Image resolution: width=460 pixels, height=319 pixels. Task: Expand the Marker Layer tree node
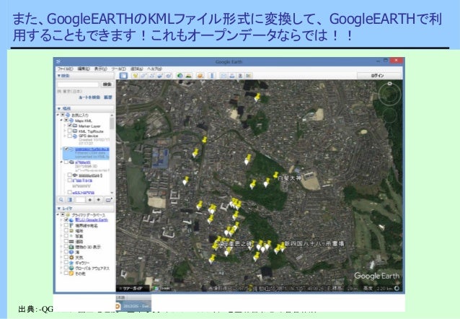[x=65, y=126]
